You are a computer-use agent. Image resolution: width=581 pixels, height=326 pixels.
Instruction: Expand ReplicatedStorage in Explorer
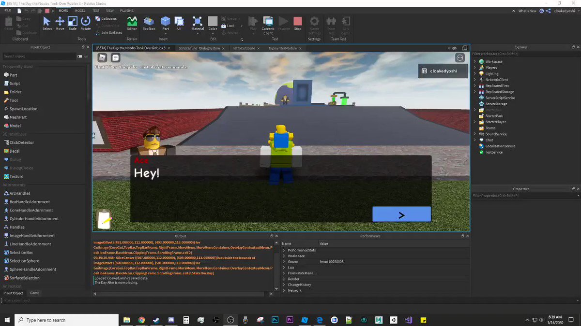[x=475, y=92]
